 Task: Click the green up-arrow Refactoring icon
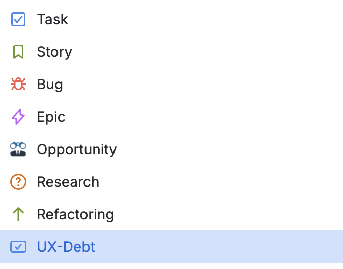[18, 214]
